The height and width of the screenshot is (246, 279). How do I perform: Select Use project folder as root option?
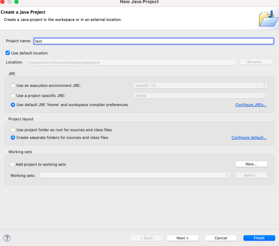point(13,130)
